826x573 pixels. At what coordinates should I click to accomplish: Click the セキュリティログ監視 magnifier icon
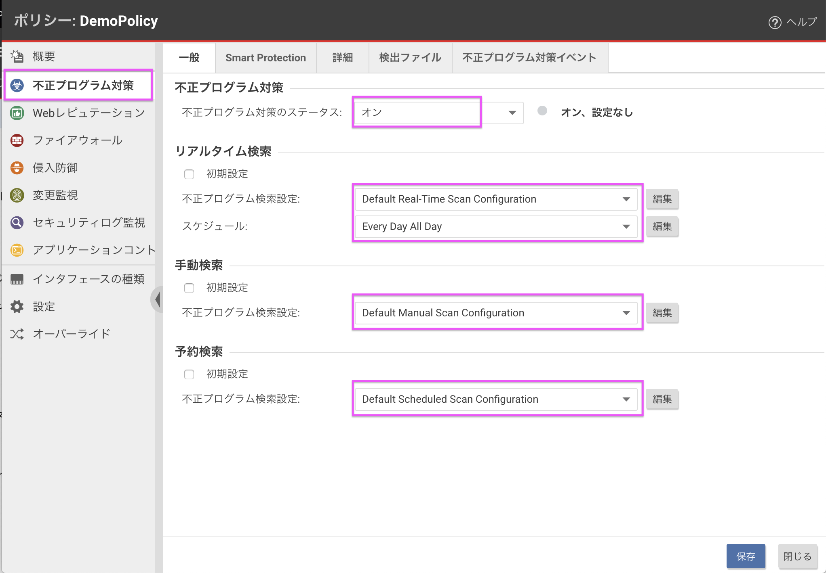[x=17, y=222]
